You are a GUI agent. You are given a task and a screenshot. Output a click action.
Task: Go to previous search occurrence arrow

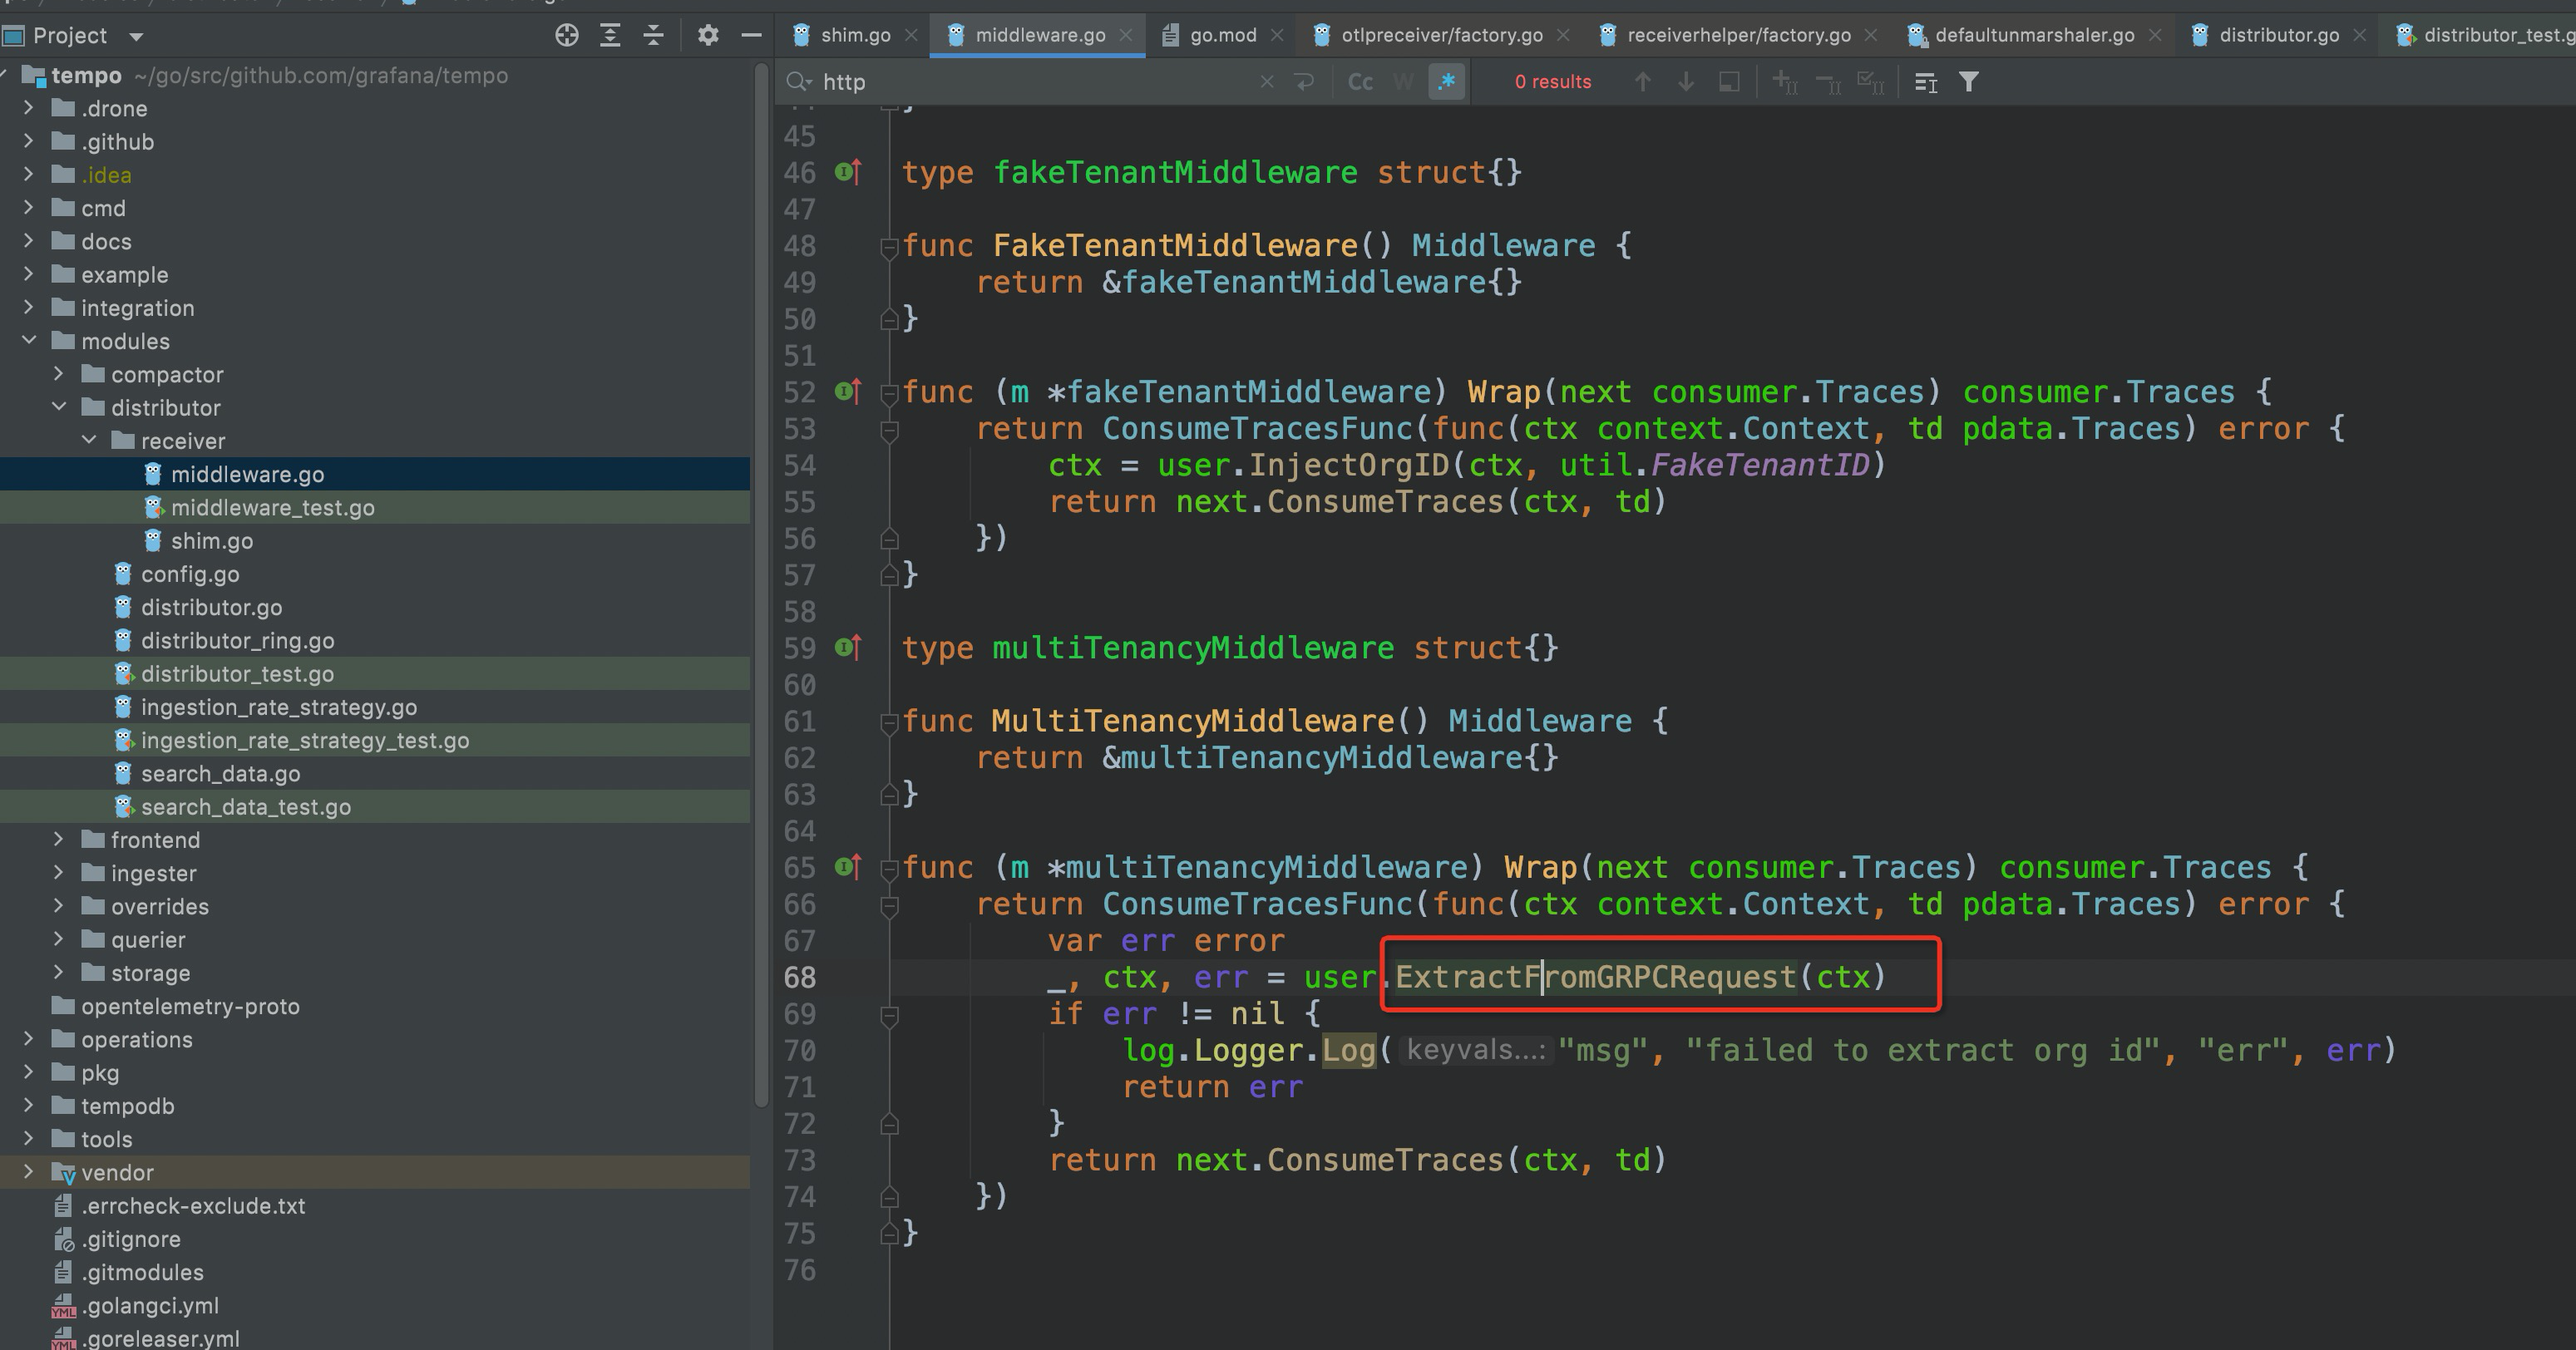[x=1642, y=82]
